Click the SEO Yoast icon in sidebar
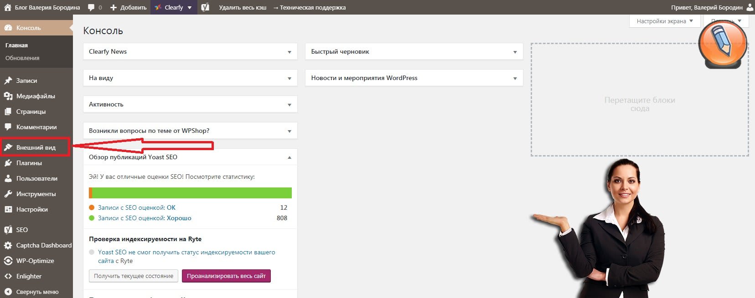Screen dimensions: 755x298 [x=8, y=230]
